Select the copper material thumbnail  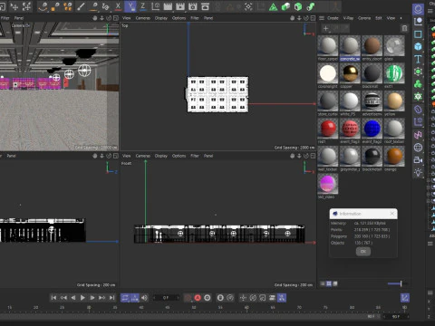(x=350, y=73)
